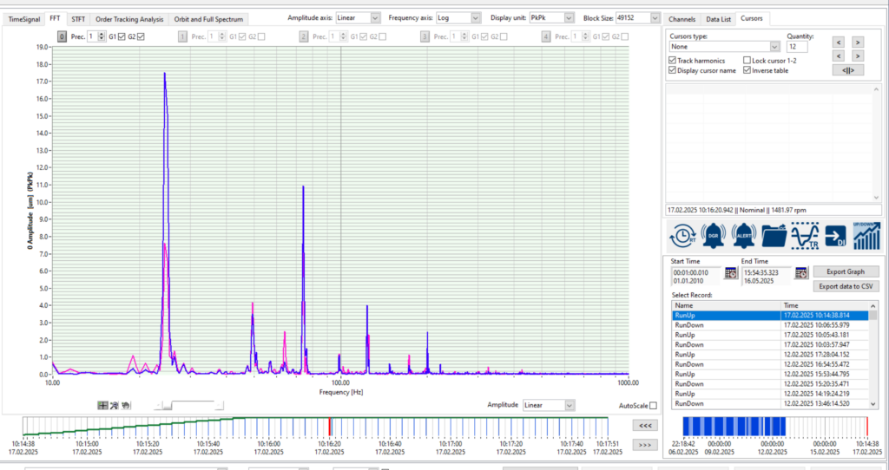Click the graph zoom slider thumb
This screenshot has width=889, height=470.
167,406
